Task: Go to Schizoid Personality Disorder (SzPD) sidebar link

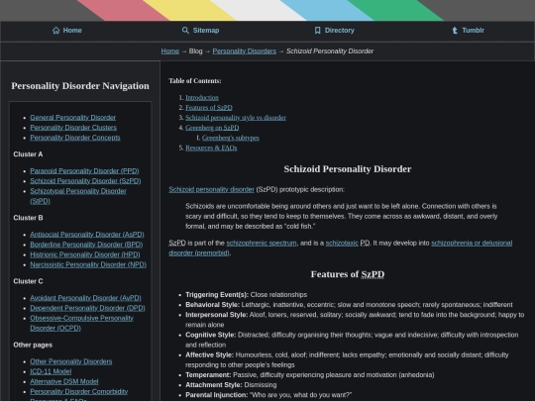Action: (85, 181)
